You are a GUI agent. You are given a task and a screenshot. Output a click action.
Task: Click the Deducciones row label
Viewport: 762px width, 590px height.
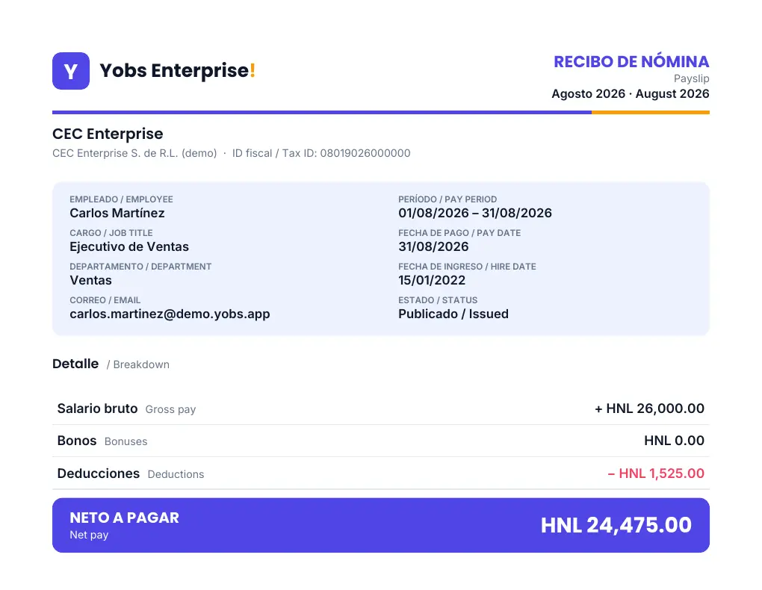[x=98, y=473]
